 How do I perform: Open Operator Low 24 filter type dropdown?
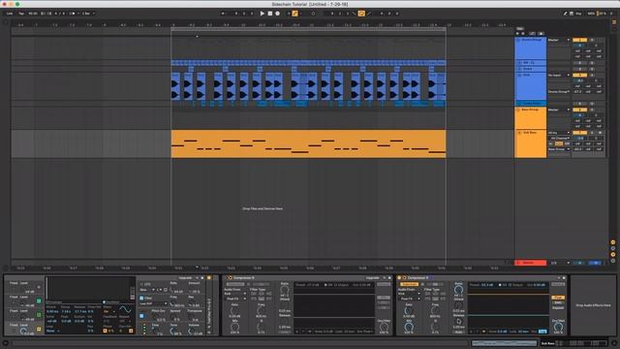point(153,303)
